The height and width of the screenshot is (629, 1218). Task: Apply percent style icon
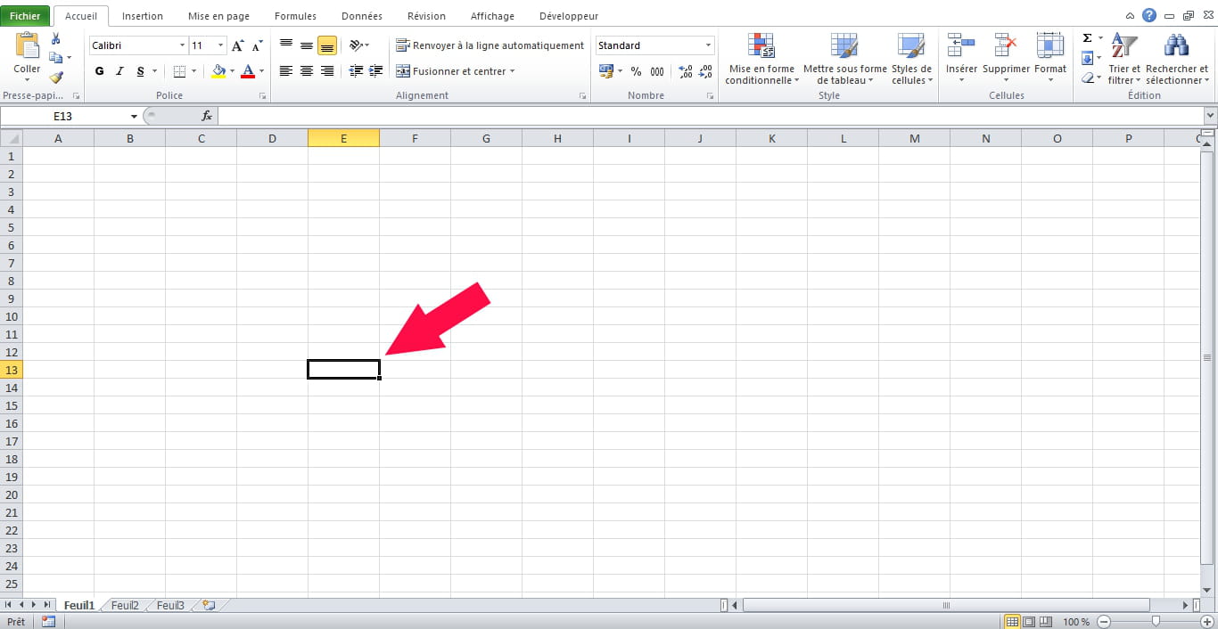coord(636,71)
